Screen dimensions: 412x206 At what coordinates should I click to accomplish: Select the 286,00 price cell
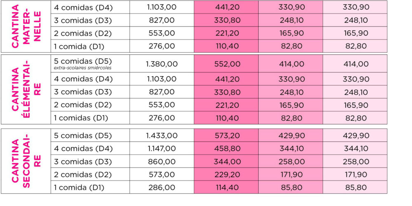[162, 187]
